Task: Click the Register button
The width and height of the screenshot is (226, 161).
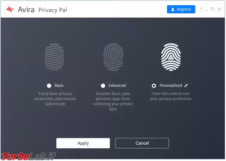Action: click(x=181, y=9)
